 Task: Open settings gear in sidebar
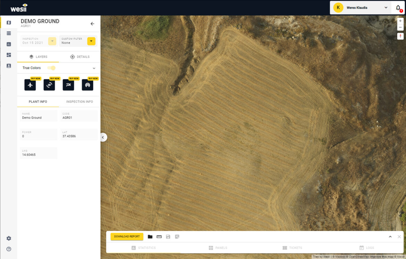pyautogui.click(x=9, y=239)
